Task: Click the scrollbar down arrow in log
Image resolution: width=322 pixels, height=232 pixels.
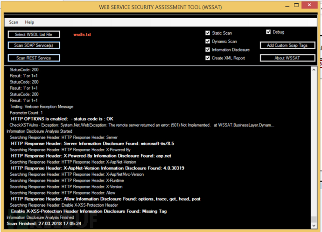Action: (x=314, y=225)
